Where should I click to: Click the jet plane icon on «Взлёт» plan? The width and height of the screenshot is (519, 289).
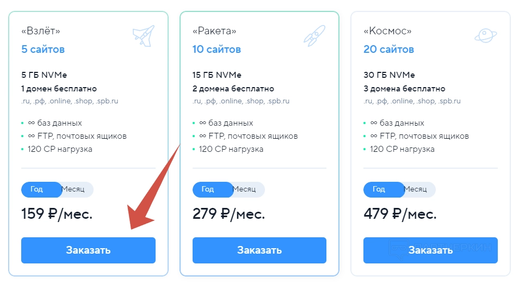(x=144, y=35)
